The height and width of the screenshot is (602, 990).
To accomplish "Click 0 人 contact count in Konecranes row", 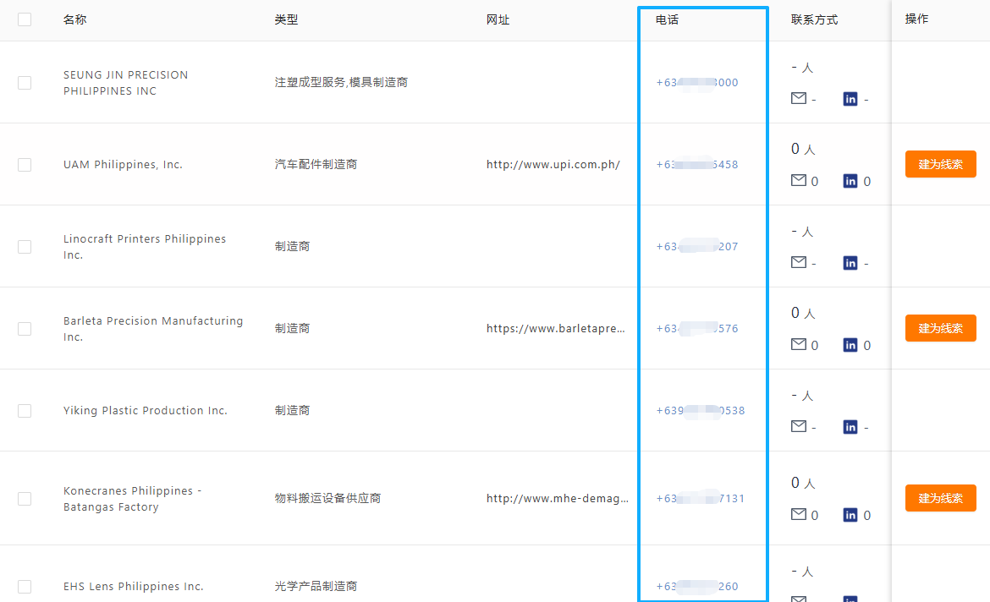I will point(803,483).
